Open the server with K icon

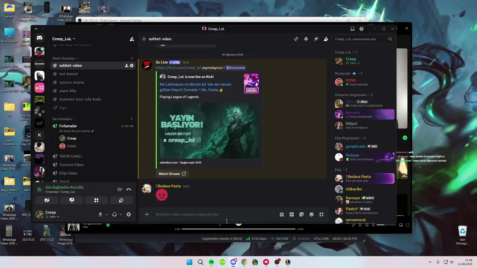coord(40,135)
